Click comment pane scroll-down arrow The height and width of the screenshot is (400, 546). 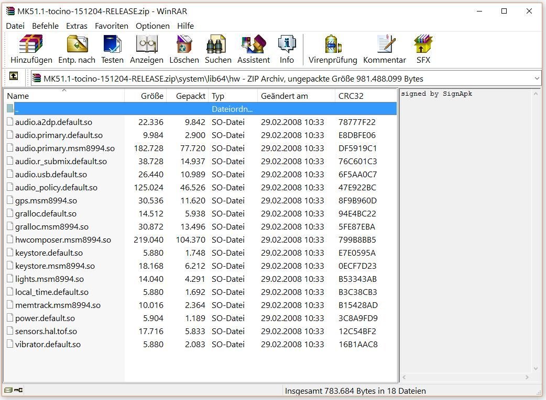(536, 369)
